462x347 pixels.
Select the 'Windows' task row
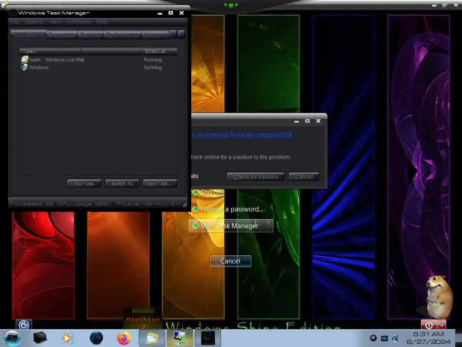[x=99, y=67]
